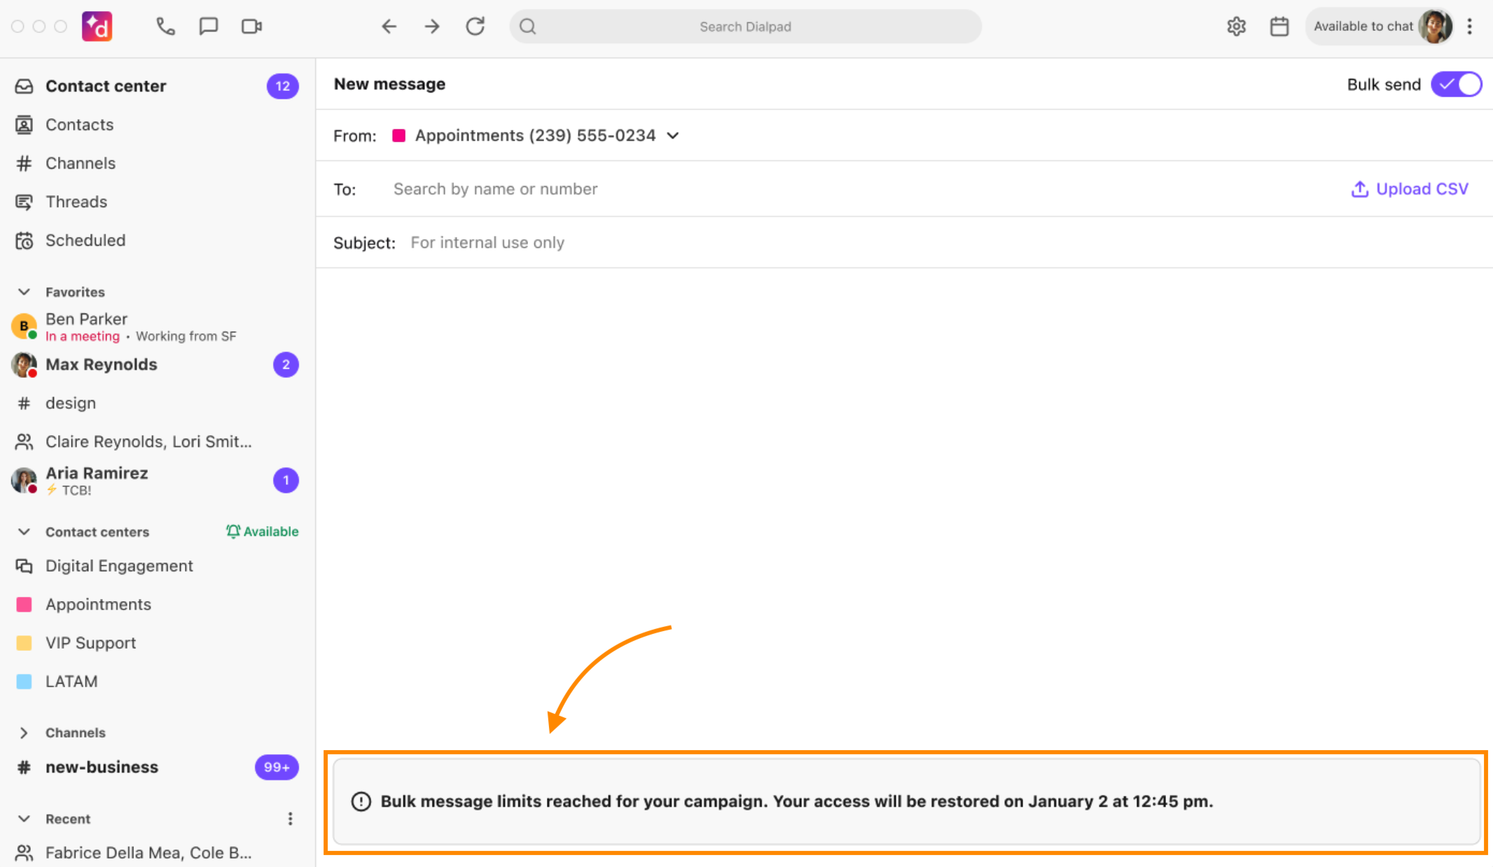
Task: Open Claire Reynolds, Lori Smith group chat
Action: [158, 442]
